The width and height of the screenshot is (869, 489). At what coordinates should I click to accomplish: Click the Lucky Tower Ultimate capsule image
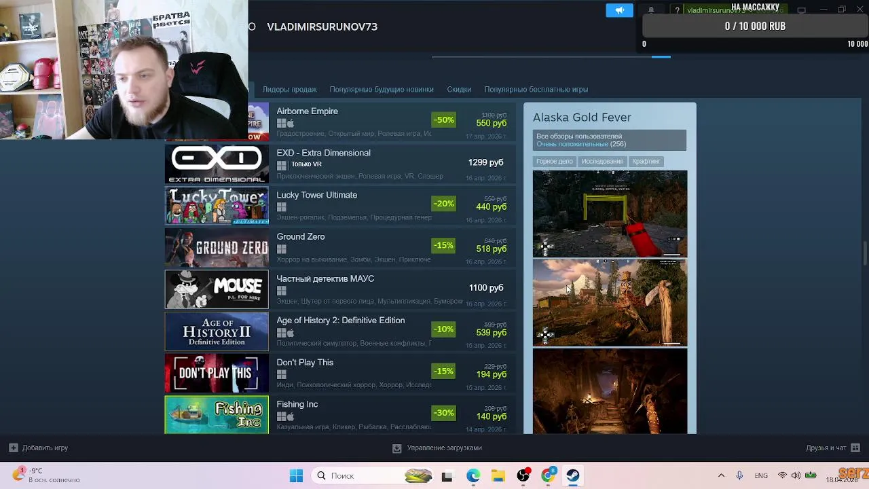pyautogui.click(x=217, y=206)
